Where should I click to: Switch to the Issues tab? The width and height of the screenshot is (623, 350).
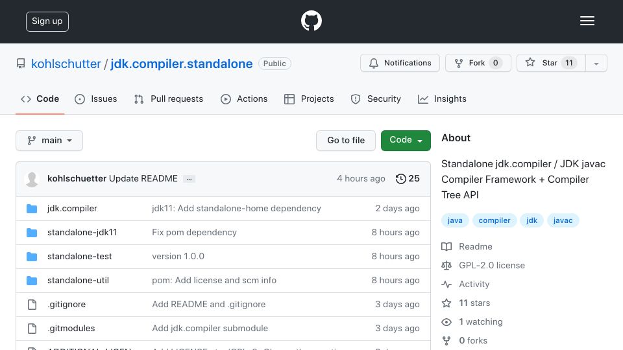pyautogui.click(x=96, y=99)
